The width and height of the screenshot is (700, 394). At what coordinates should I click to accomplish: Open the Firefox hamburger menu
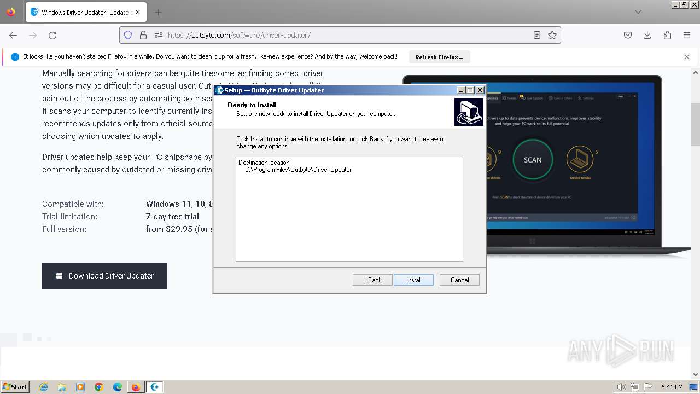pyautogui.click(x=687, y=35)
